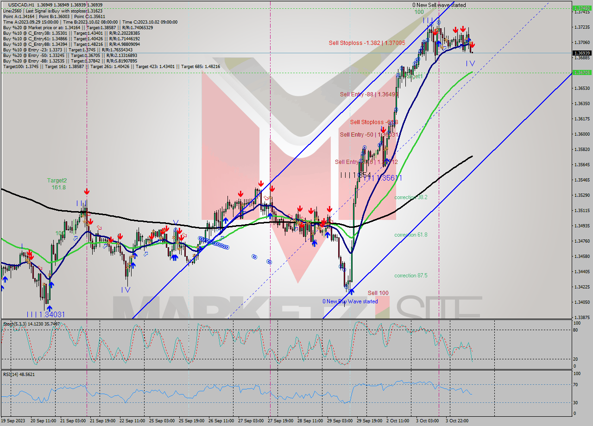Viewport: 593px width, 426px height.
Task: Click the 1.35820 price axis label
Action: pyautogui.click(x=581, y=150)
